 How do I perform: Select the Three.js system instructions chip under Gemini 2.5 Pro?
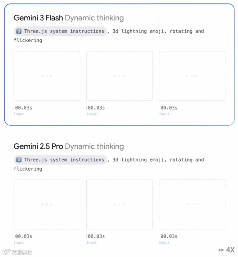[x=60, y=160]
